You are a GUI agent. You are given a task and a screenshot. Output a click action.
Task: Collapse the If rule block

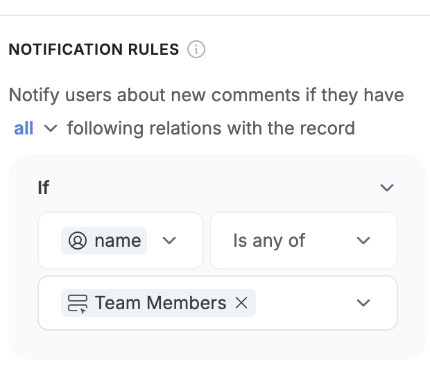point(387,188)
